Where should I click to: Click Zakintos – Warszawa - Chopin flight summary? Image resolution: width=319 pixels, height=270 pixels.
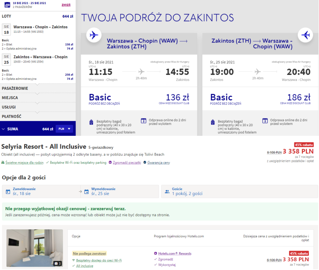[x=40, y=57]
